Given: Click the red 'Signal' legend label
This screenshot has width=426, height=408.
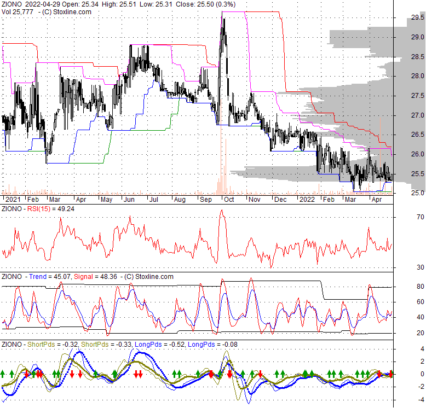Looking at the screenshot, I should (x=83, y=277).
